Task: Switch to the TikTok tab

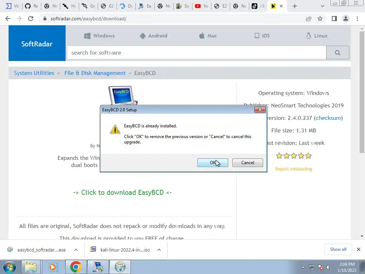Action: click(258, 6)
